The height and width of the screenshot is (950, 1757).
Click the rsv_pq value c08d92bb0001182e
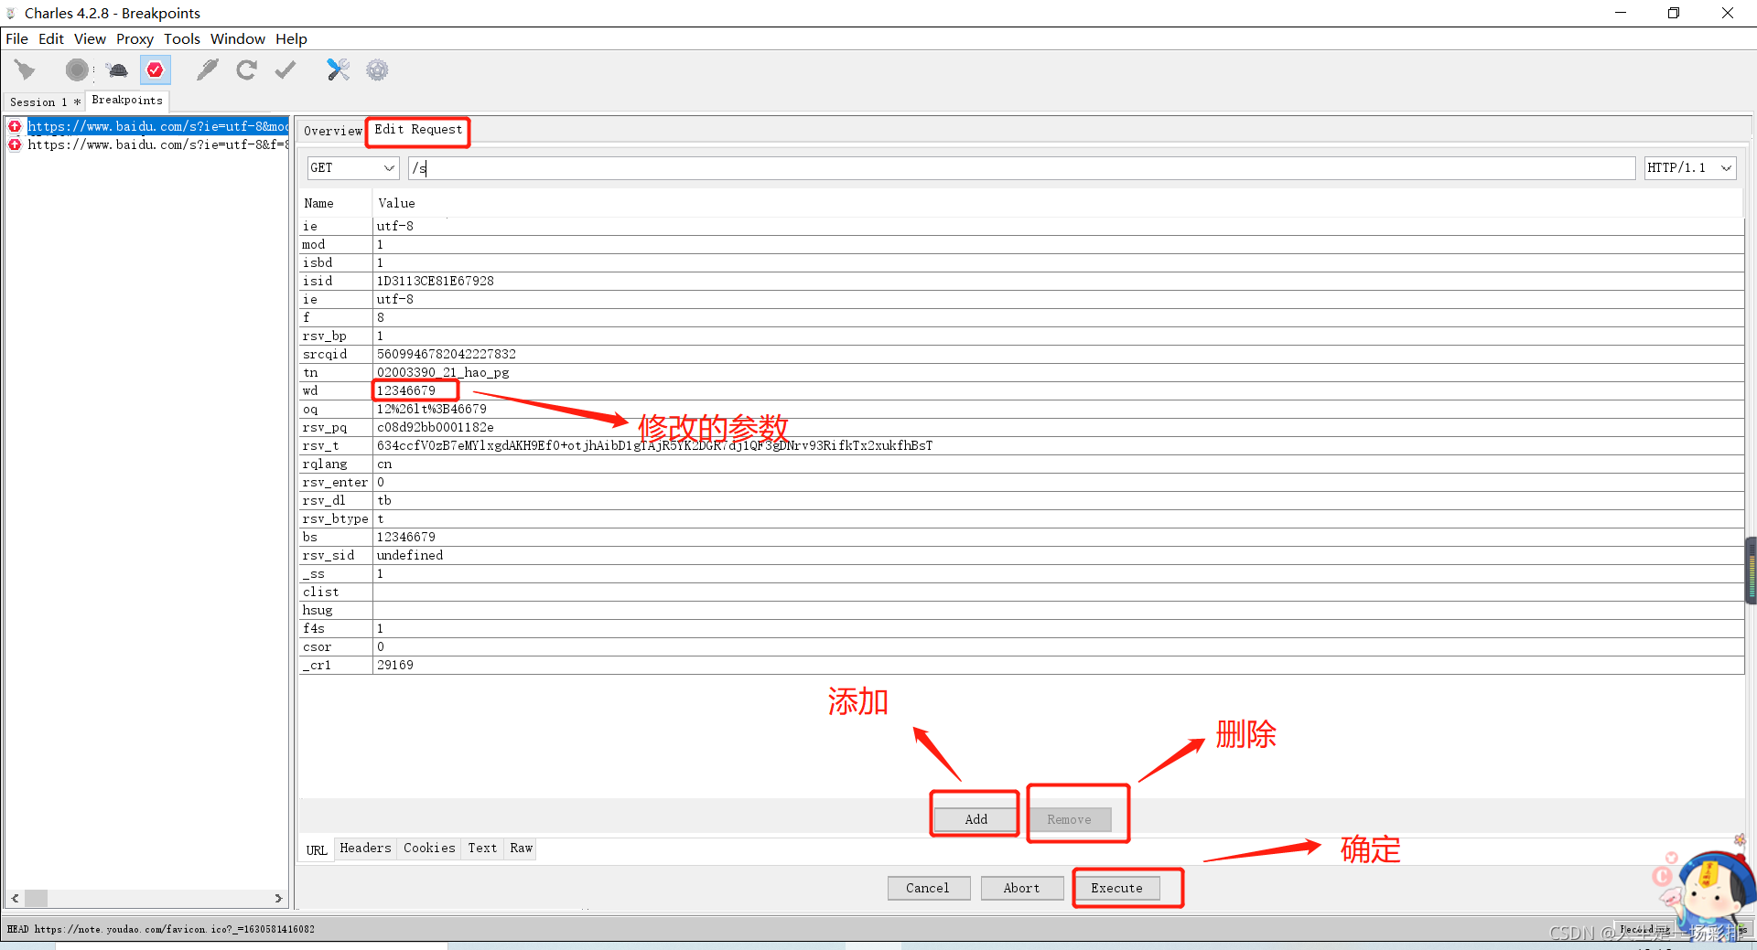tap(436, 427)
